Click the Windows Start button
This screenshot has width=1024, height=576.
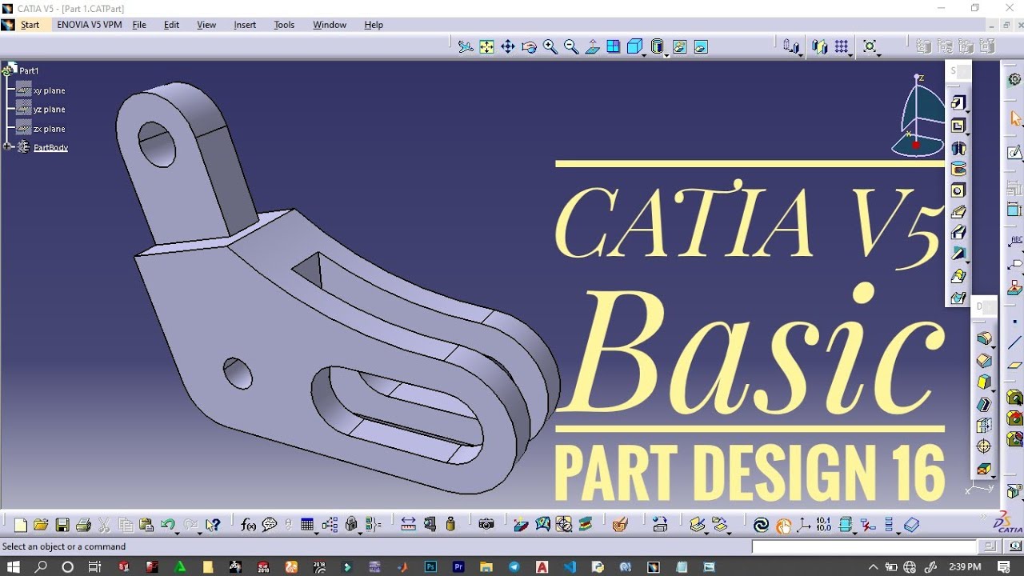coord(14,566)
